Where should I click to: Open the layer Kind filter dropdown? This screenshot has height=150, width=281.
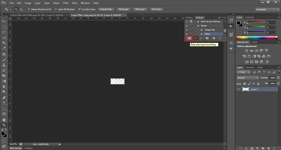[x=243, y=72]
